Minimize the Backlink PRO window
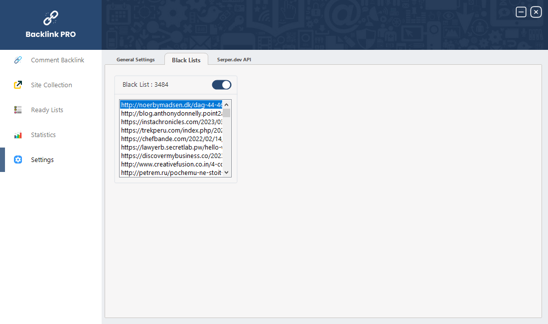The height and width of the screenshot is (324, 548). [521, 12]
